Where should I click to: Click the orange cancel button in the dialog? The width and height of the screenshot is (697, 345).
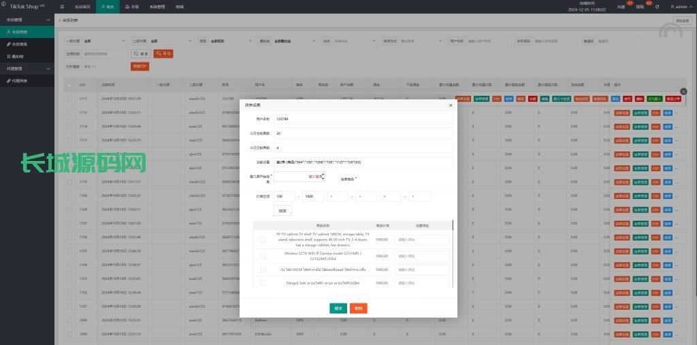[358, 308]
